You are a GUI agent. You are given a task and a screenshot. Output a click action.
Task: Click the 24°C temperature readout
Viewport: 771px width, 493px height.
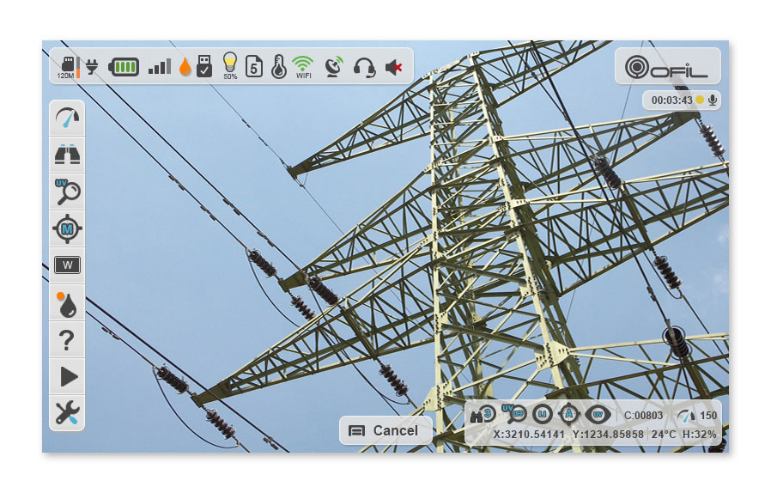(664, 435)
